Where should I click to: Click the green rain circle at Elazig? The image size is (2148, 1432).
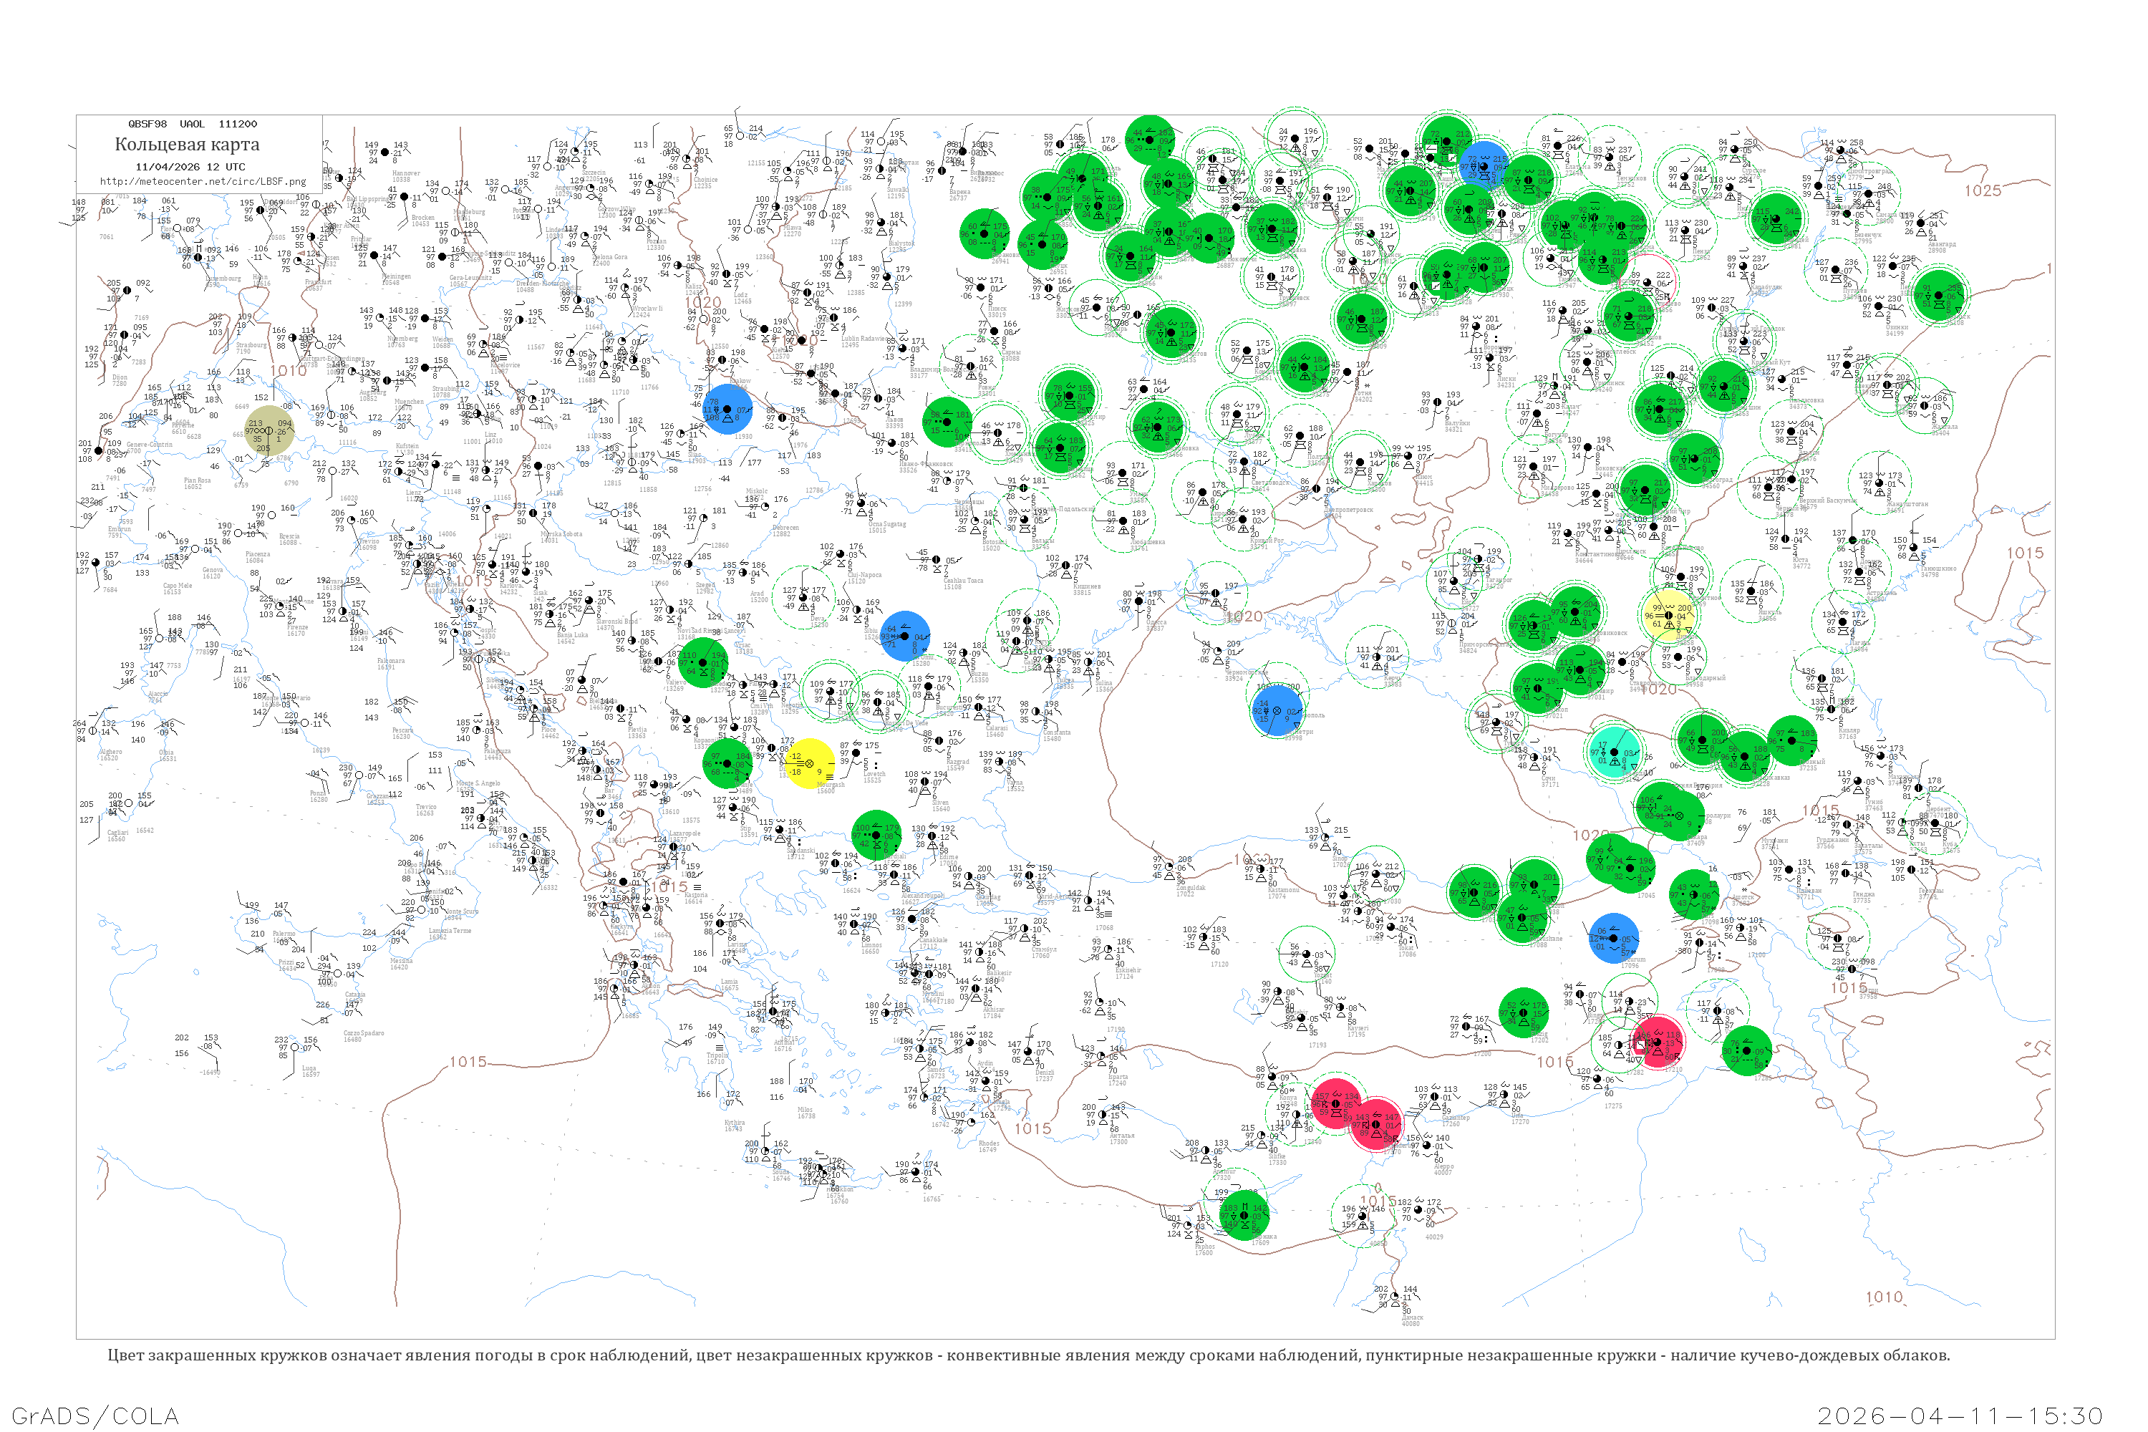tap(1524, 1012)
